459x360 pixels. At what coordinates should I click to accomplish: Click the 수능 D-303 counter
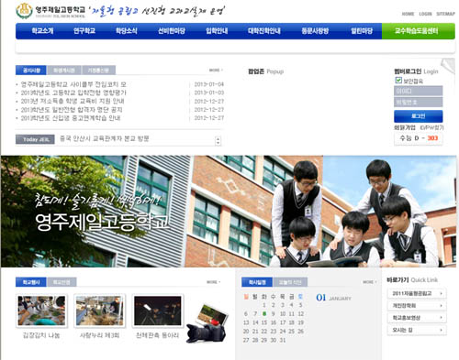[x=419, y=138]
